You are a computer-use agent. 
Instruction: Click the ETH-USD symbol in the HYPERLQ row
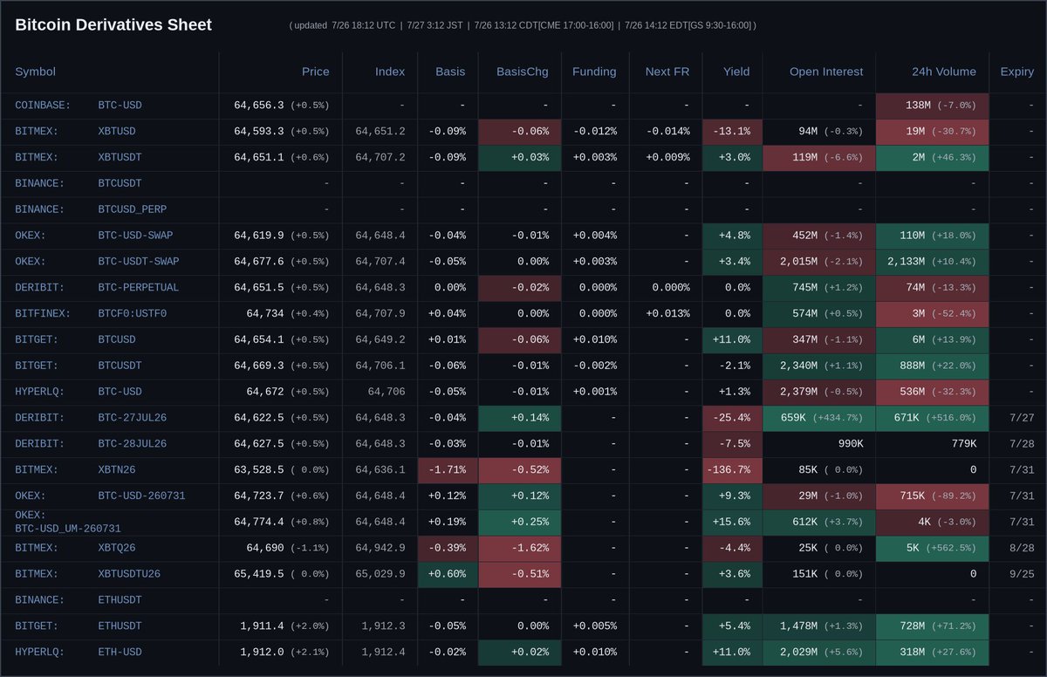(120, 653)
